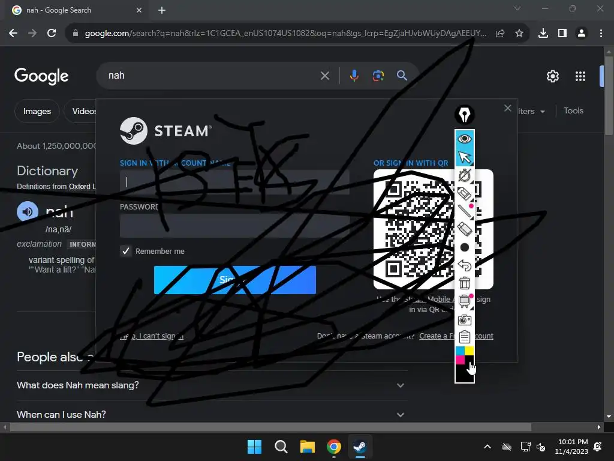Select the eraser tool in annotation toolbar
Viewport: 614px width, 461px height.
coord(465,229)
